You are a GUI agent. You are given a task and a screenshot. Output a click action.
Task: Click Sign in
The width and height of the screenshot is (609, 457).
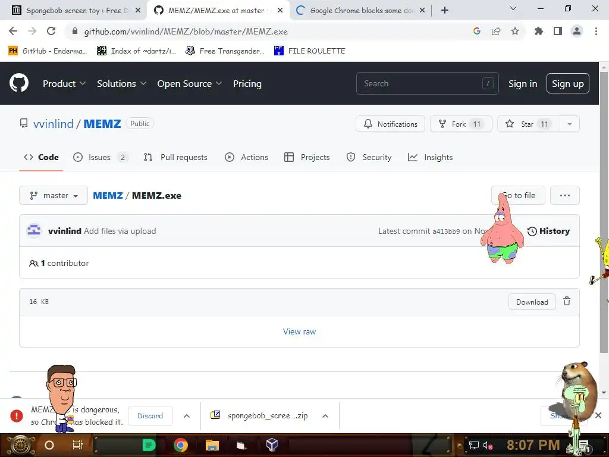pyautogui.click(x=523, y=83)
